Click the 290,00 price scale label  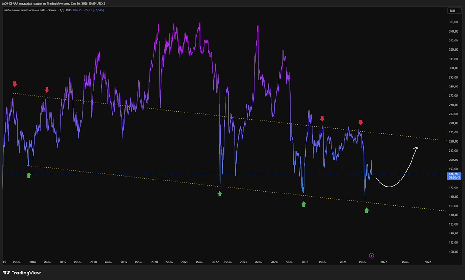click(x=453, y=77)
